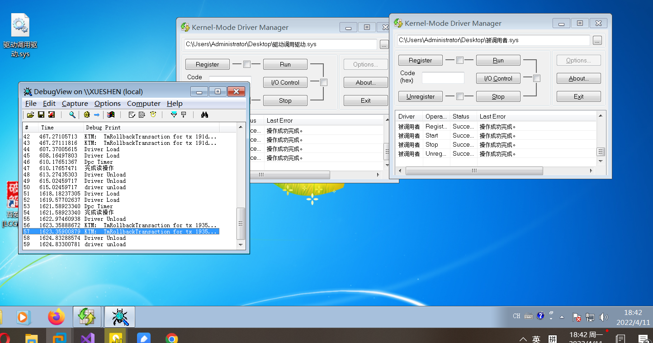653x343 pixels.
Task: Click About in the 驱动调用驱动.sys window
Action: [x=366, y=82]
